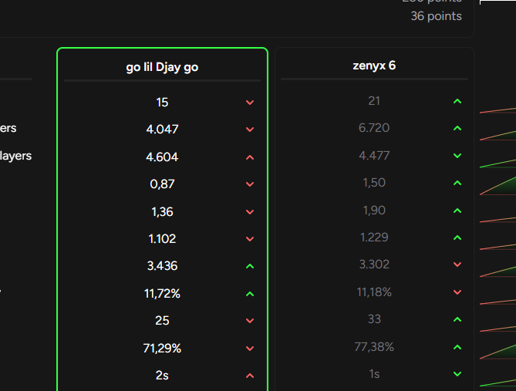Image resolution: width=516 pixels, height=391 pixels.
Task: Click the value 11,18%
Action: pos(374,292)
